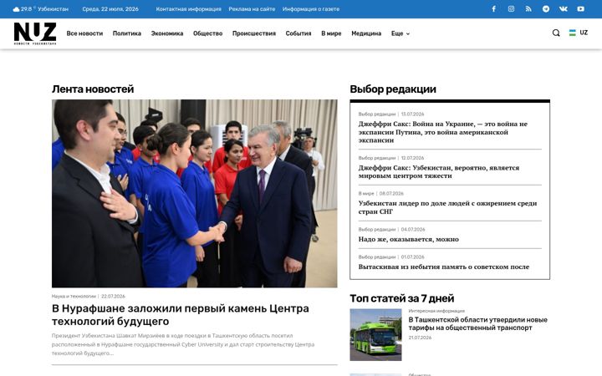Expand the Еще menu dropdown
Viewport: 602px width, 376px height.
click(400, 33)
